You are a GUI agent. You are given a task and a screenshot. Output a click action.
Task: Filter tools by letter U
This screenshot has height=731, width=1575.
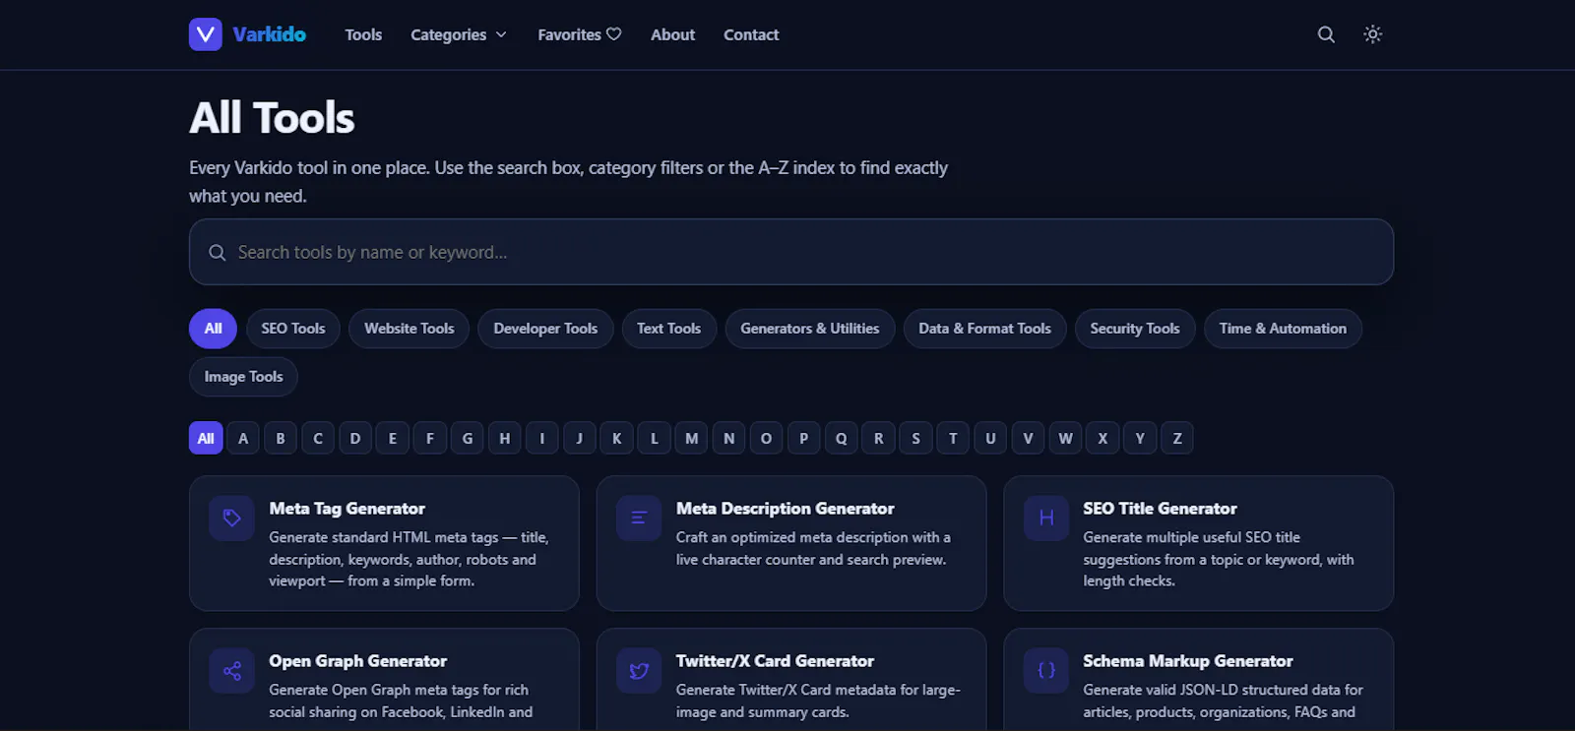click(x=990, y=438)
